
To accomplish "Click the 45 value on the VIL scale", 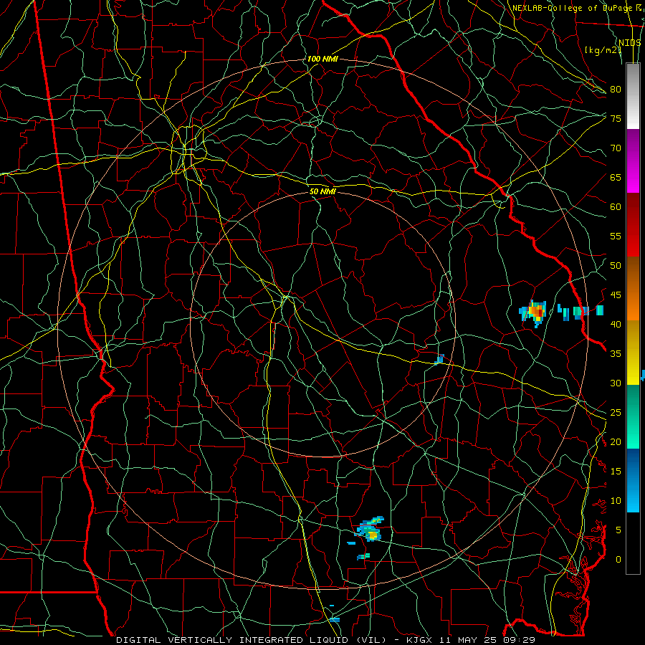I will [616, 295].
